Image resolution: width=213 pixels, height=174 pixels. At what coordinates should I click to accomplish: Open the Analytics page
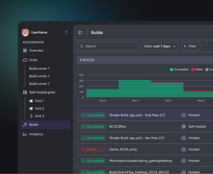45,134
